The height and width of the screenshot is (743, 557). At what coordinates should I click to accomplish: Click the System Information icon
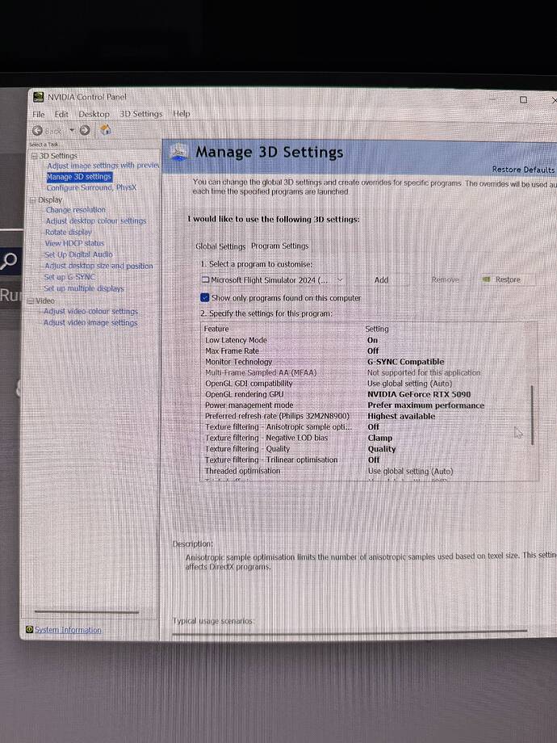point(29,629)
